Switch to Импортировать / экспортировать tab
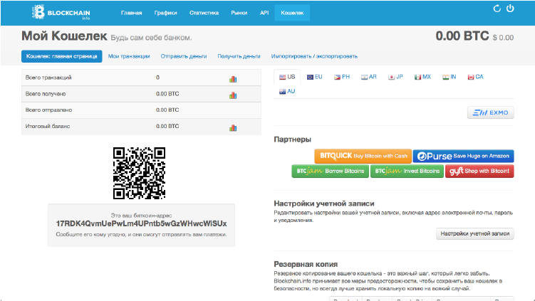 click(314, 56)
